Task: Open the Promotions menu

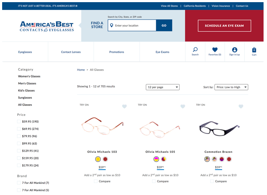Action: tap(117, 52)
